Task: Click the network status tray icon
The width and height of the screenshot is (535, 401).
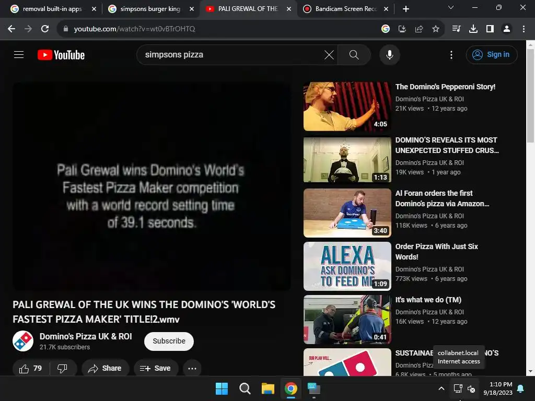Action: [458, 388]
